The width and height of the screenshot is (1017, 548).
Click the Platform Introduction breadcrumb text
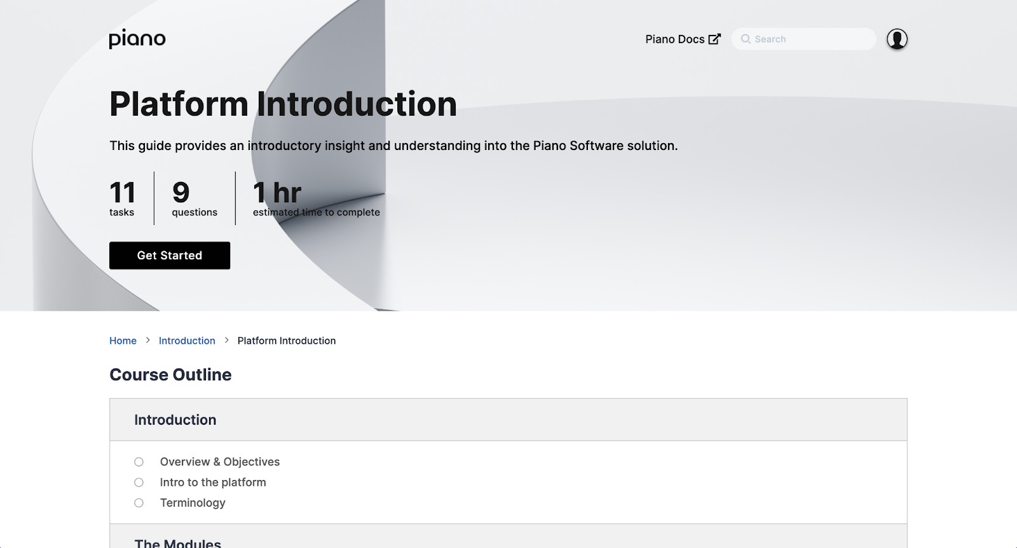coord(287,341)
